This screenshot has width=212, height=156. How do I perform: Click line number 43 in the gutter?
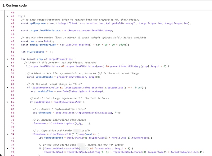click(12, 23)
